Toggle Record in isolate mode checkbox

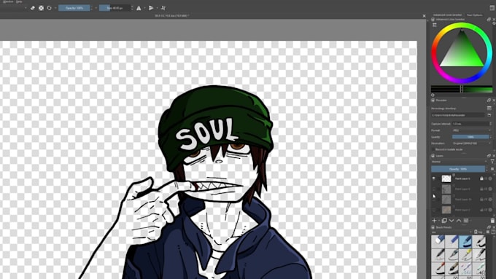point(434,149)
